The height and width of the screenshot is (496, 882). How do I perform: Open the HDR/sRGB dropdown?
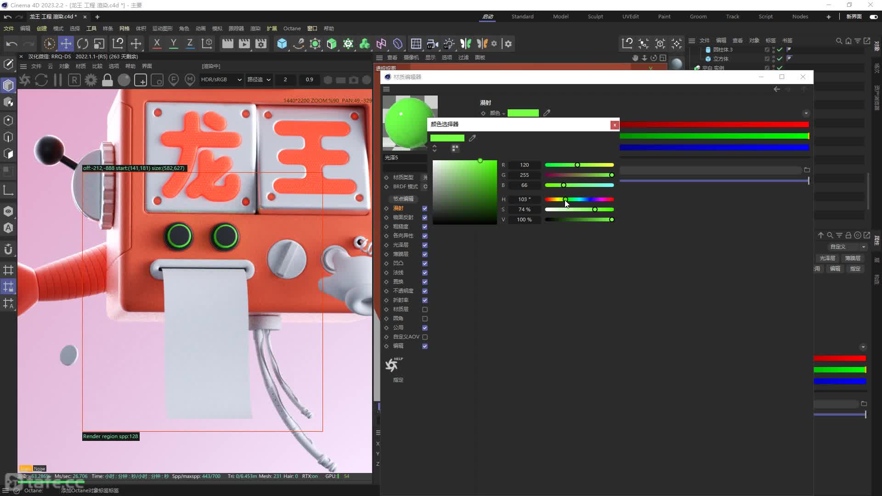(x=221, y=79)
